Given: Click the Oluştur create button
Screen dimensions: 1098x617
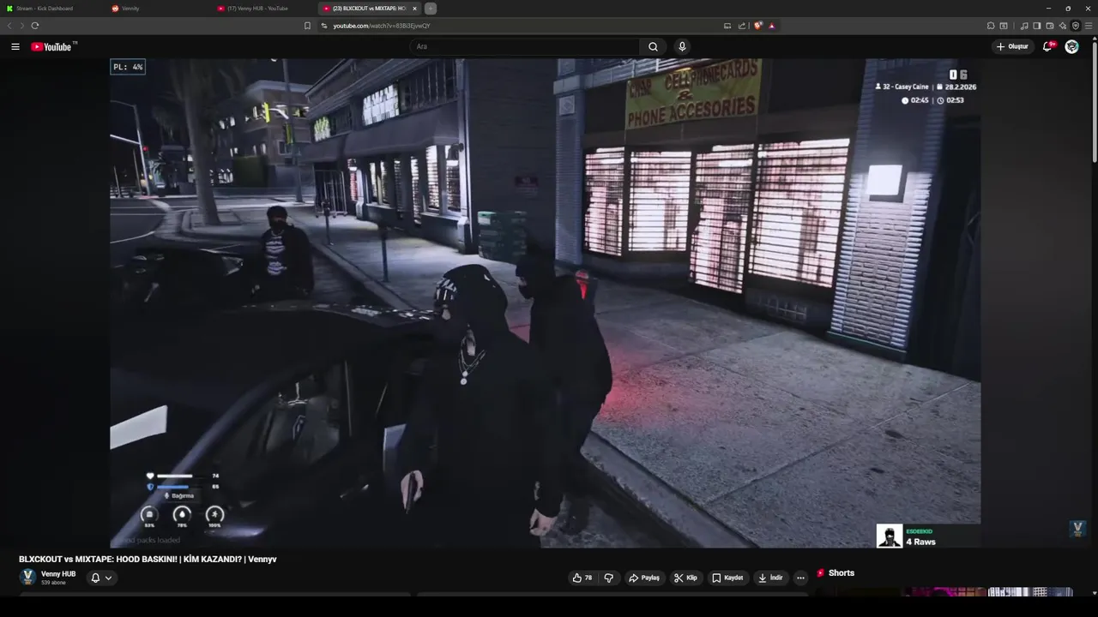Looking at the screenshot, I should [x=1012, y=46].
